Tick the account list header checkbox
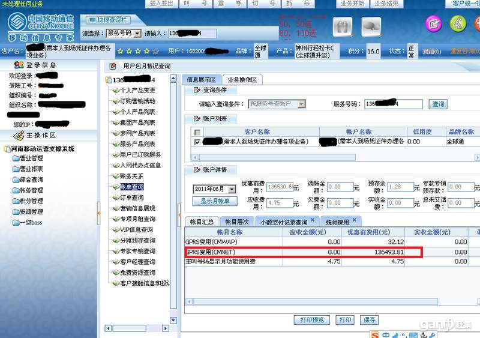The width and height of the screenshot is (480, 338). coord(197,133)
